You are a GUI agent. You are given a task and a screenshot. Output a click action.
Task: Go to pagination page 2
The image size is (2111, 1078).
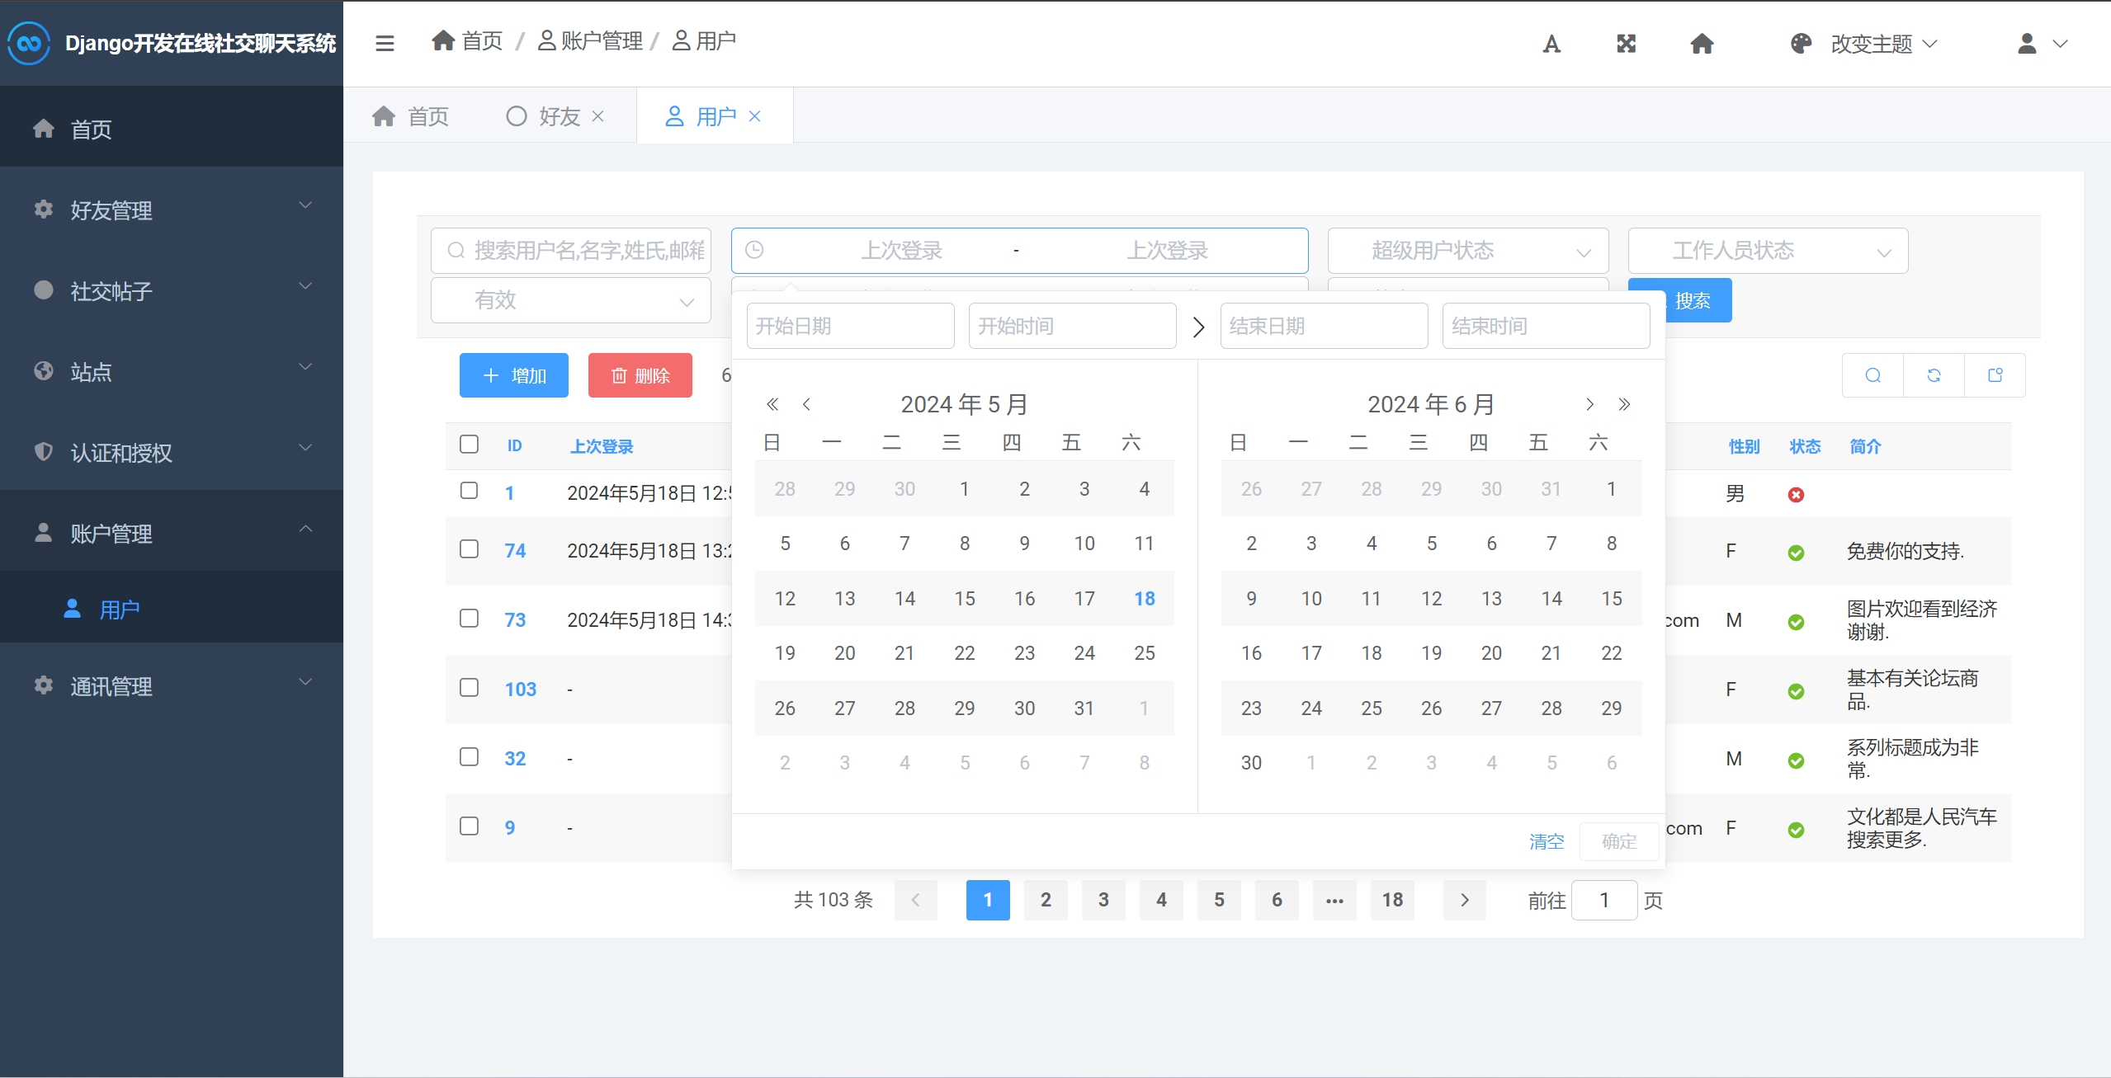(1046, 900)
